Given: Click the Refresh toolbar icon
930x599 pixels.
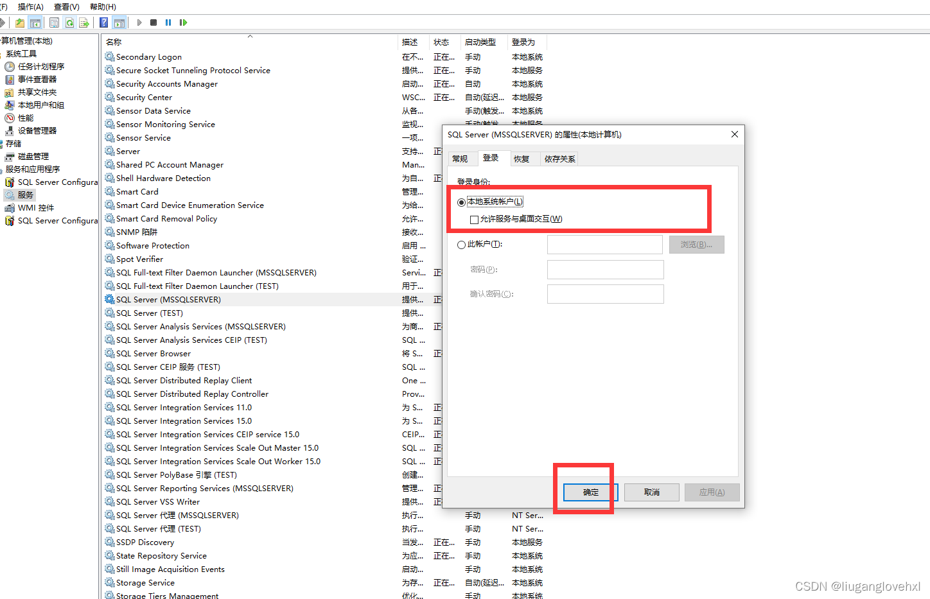Looking at the screenshot, I should click(69, 22).
